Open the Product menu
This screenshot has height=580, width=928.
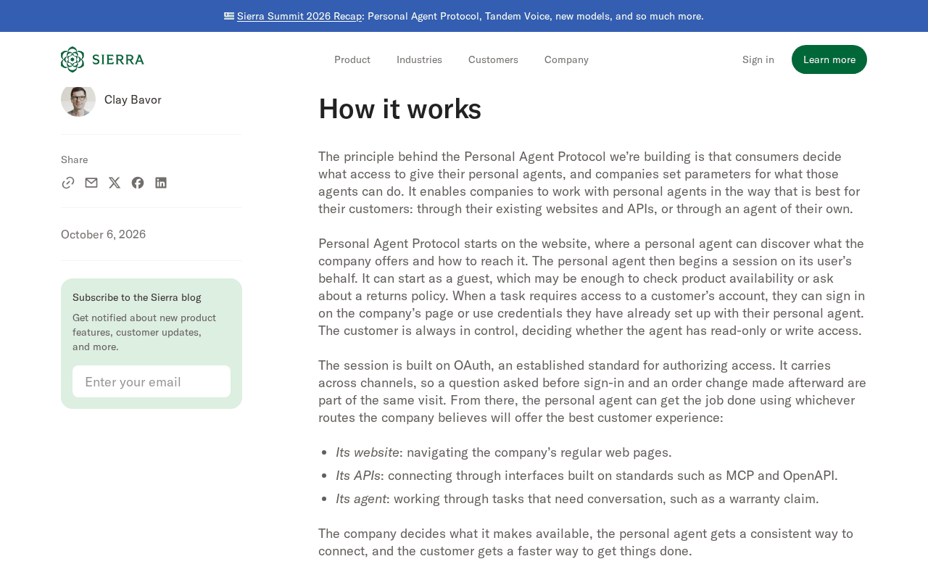[x=352, y=59]
